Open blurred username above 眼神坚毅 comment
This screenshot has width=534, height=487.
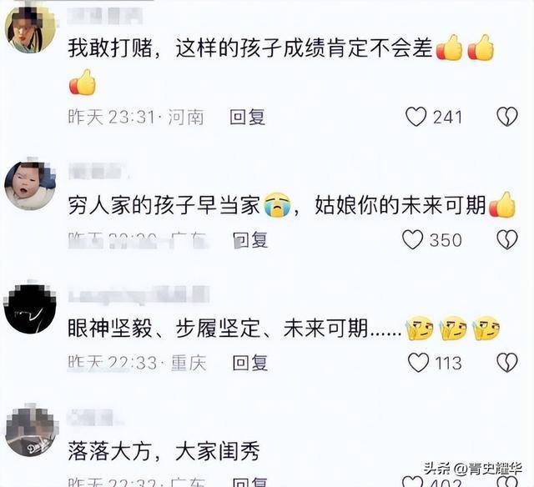click(139, 294)
